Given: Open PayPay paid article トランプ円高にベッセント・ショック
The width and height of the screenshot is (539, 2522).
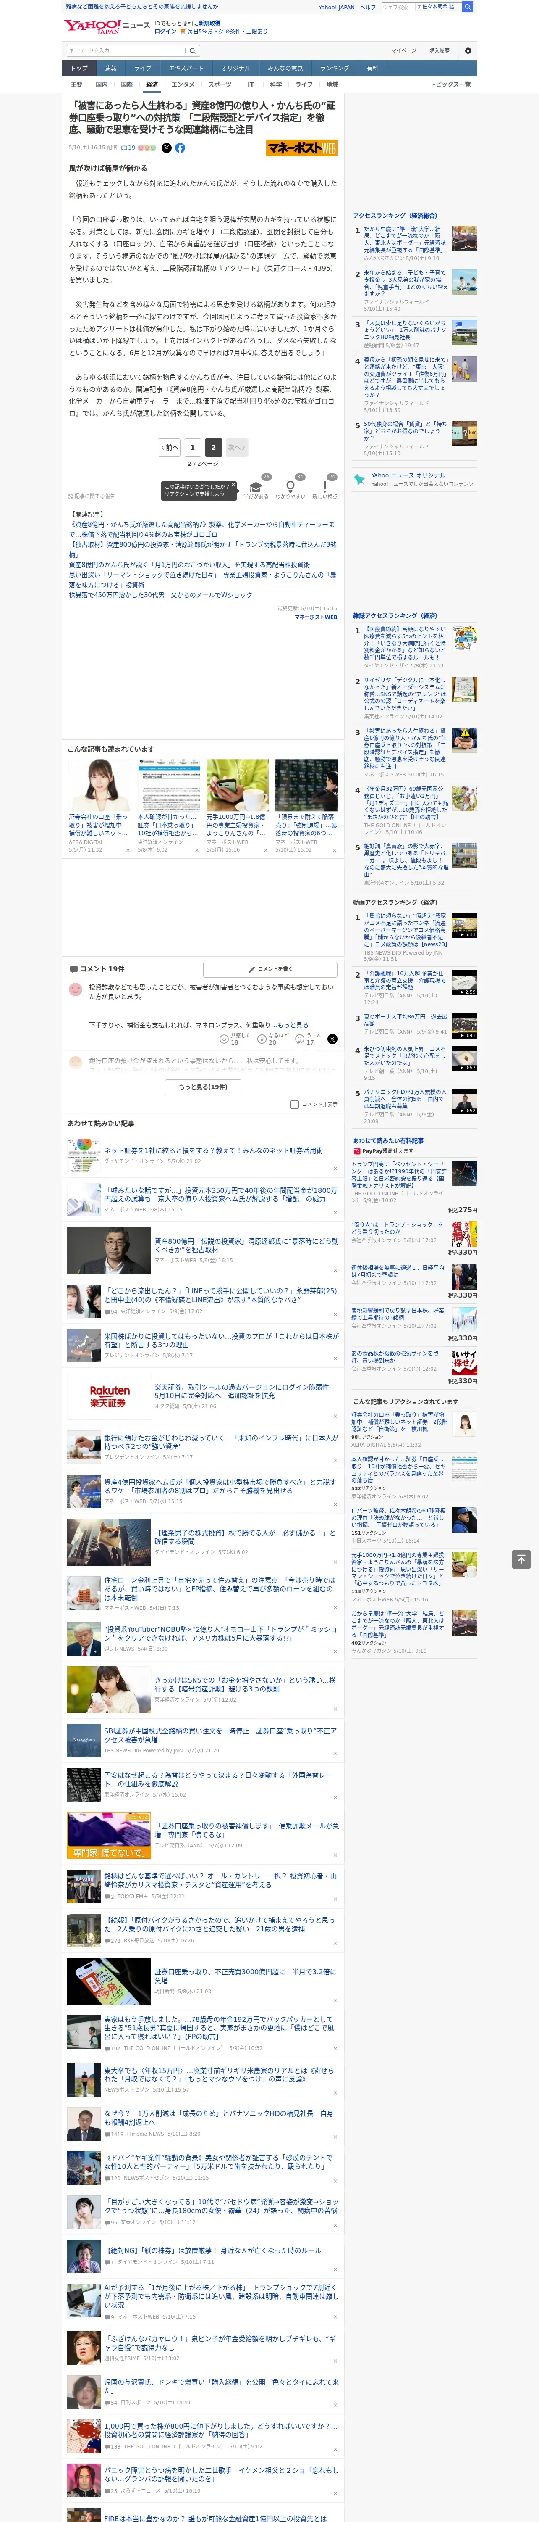Looking at the screenshot, I should [x=399, y=1174].
